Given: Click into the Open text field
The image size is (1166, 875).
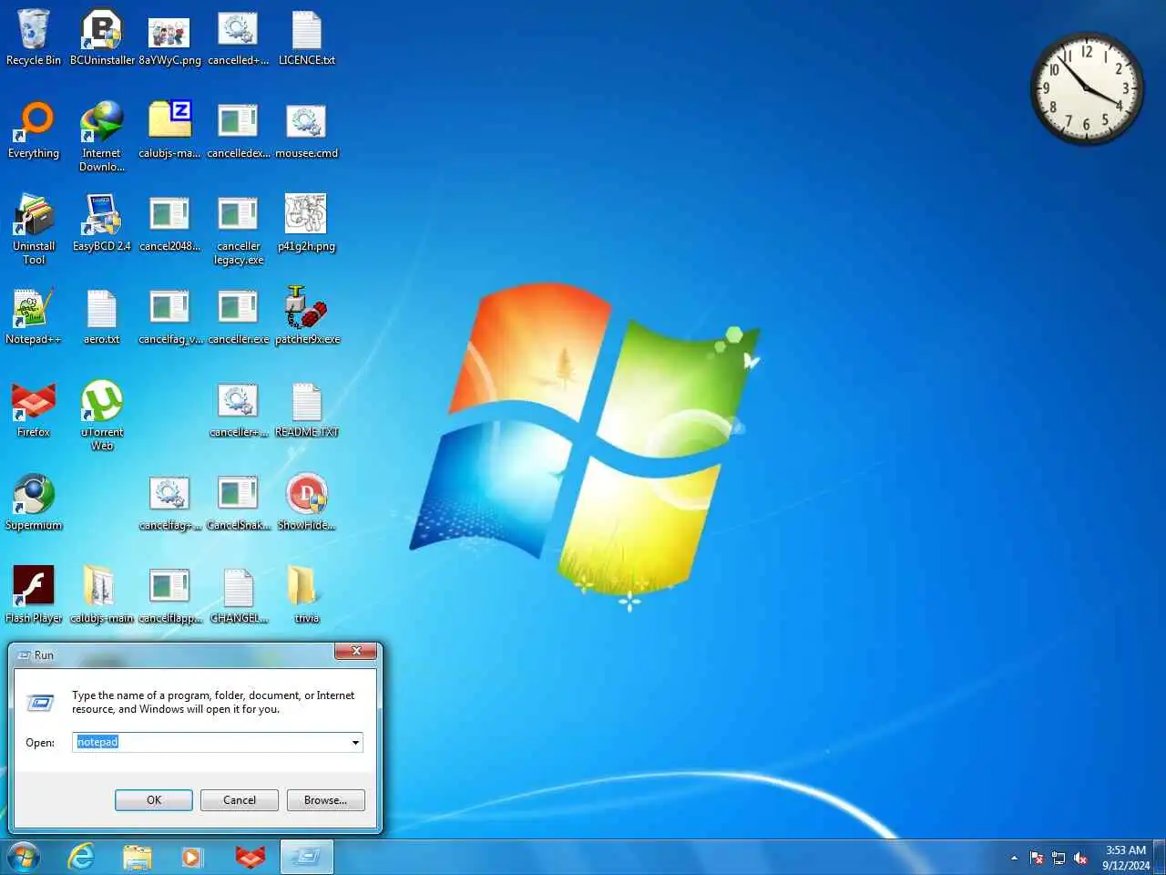Looking at the screenshot, I should click(x=210, y=743).
